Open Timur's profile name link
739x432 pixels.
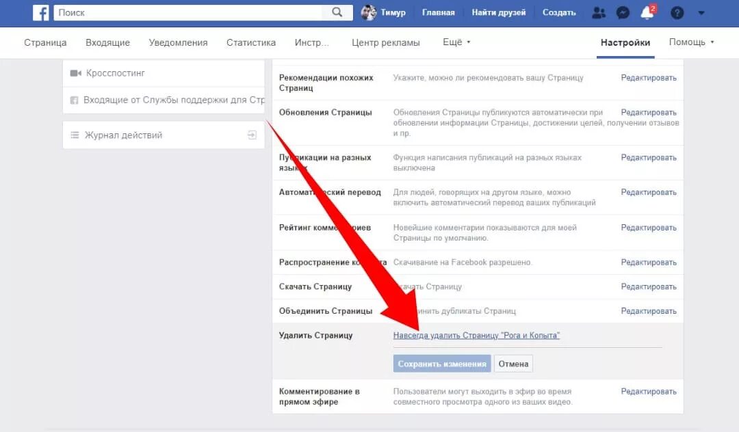[x=393, y=13]
